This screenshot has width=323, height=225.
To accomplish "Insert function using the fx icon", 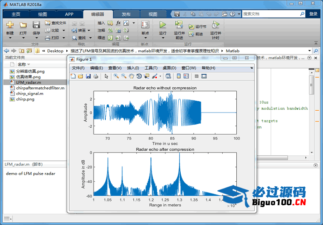I will 118,23.
